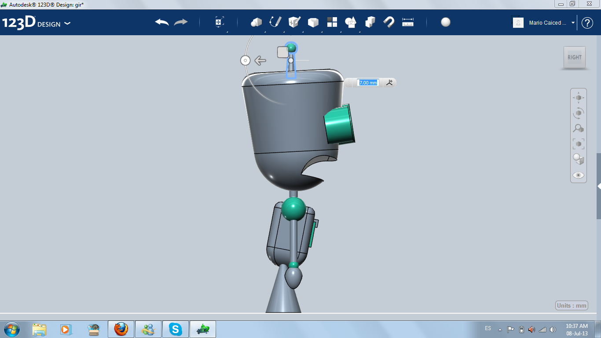601x338 pixels.
Task: Open the Modify tool
Action: (313, 22)
